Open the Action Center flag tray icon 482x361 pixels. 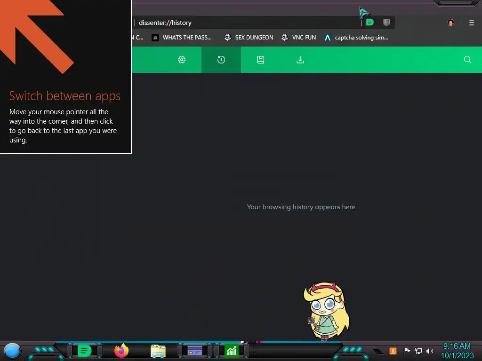pos(407,351)
